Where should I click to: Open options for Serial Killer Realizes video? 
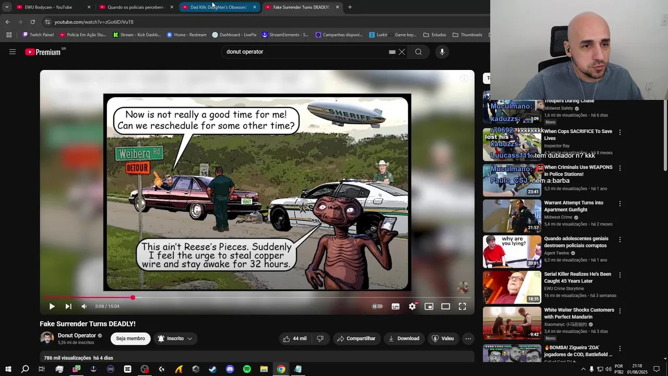pyautogui.click(x=620, y=275)
